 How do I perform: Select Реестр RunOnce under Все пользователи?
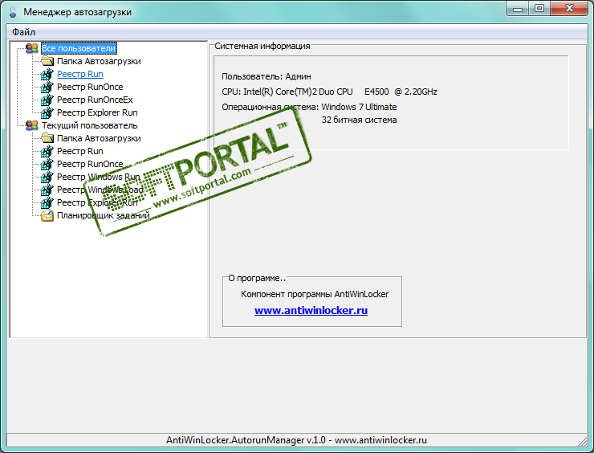pos(90,87)
